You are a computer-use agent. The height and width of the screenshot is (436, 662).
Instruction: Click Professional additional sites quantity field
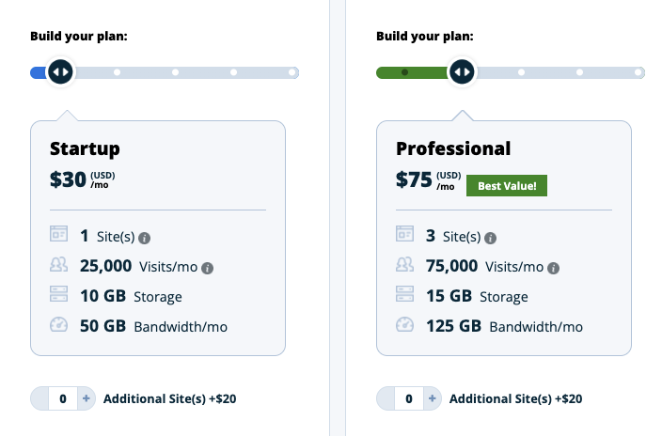click(409, 398)
